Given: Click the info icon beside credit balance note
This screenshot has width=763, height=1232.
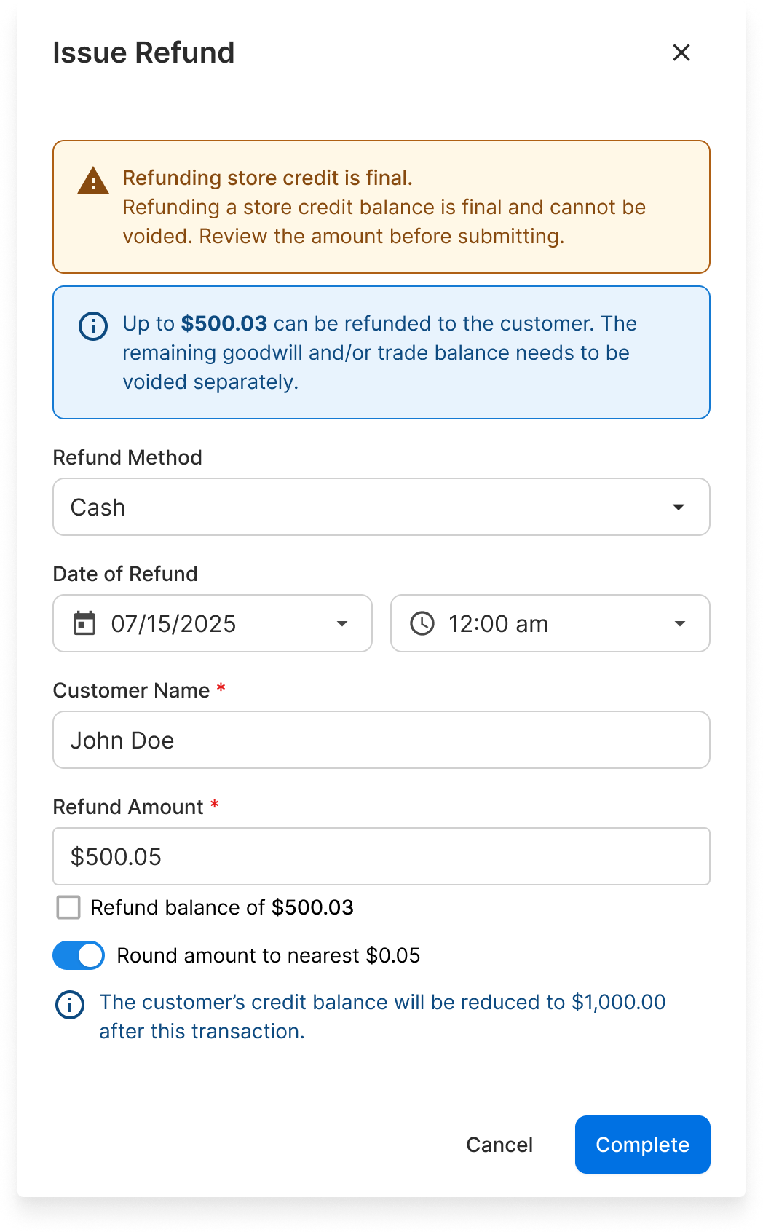Looking at the screenshot, I should 70,1005.
